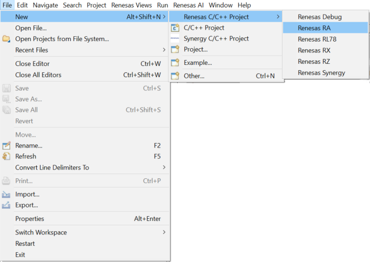Screen dimensions: 370x262
Task: Choose Close Editor
Action: pyautogui.click(x=85, y=64)
